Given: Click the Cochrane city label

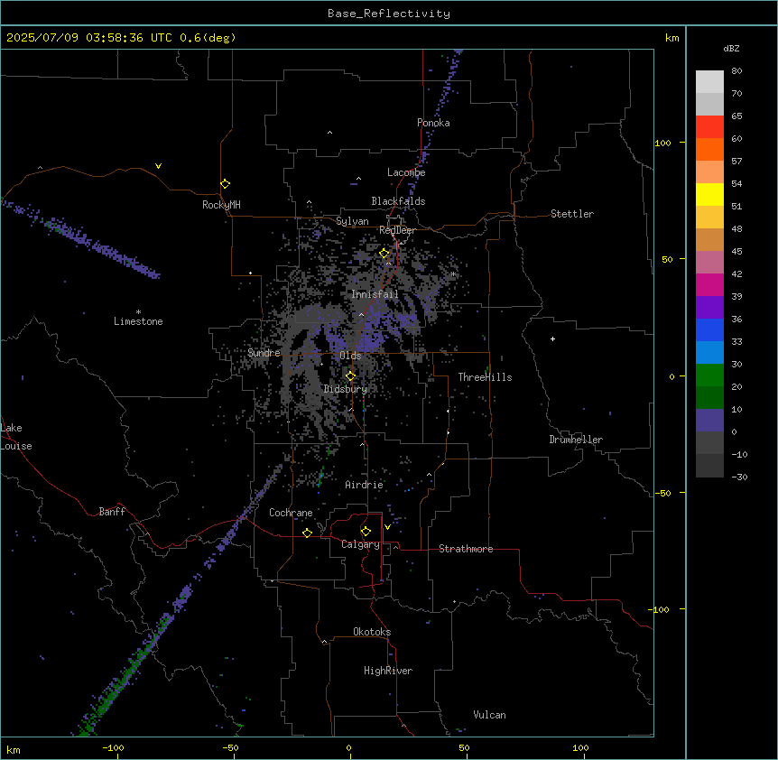Looking at the screenshot, I should (x=291, y=513).
